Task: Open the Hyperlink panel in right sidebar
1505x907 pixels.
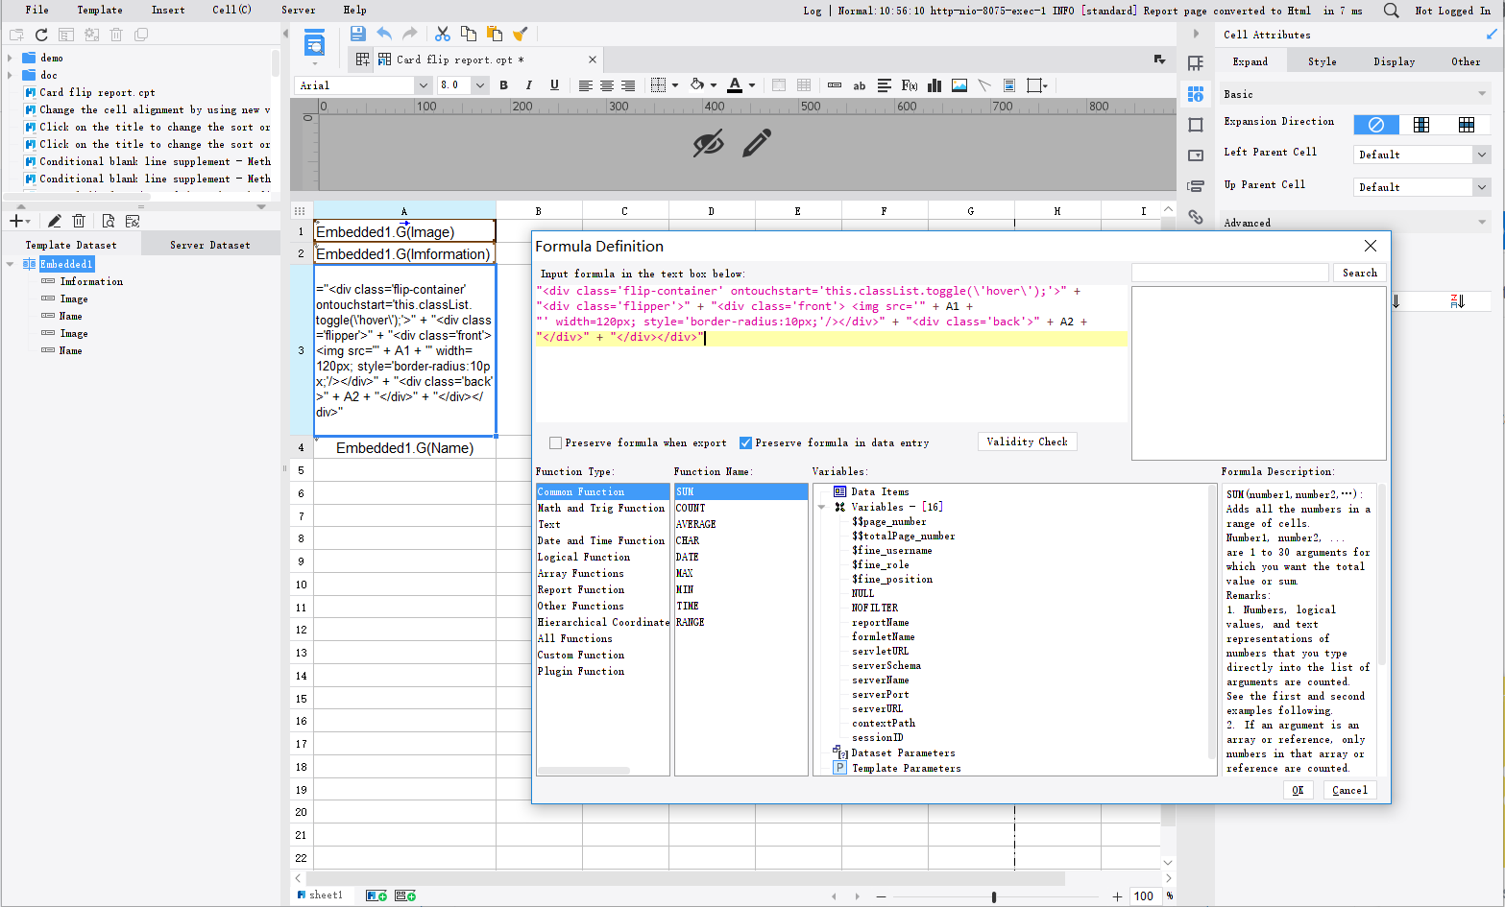Action: click(x=1196, y=217)
